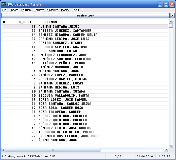This screenshot has height=160, width=176.
Task: Close the Telefon~.DBF table with X button
Action: (x=172, y=16)
